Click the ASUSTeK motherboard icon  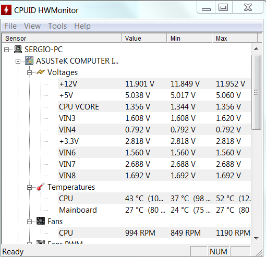pos(29,60)
